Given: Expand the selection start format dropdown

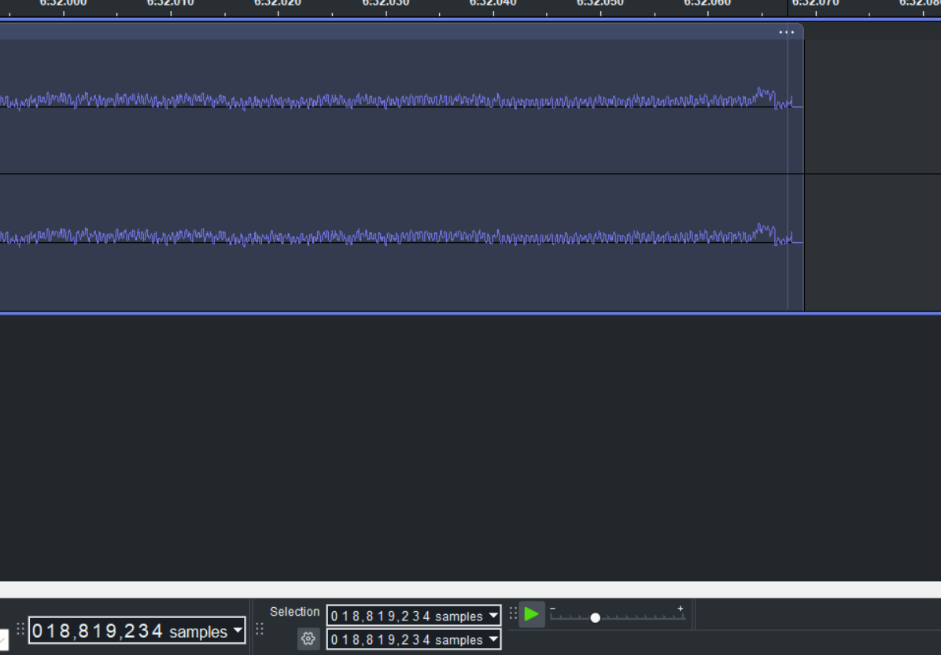Looking at the screenshot, I should (x=493, y=616).
